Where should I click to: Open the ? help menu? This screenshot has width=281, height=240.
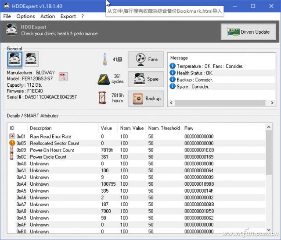click(x=83, y=16)
